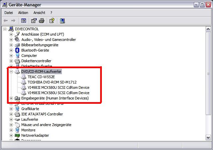Viewport: 213px width, 150px height.
Task: Collapse the DIVECONTROL root node
Action: coord(5,29)
